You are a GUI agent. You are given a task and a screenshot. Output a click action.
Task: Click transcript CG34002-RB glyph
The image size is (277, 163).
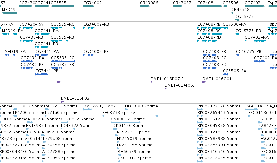click(x=89, y=28)
